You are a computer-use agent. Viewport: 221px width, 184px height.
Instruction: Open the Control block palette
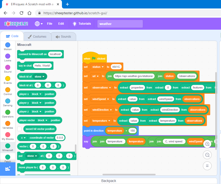[7, 90]
